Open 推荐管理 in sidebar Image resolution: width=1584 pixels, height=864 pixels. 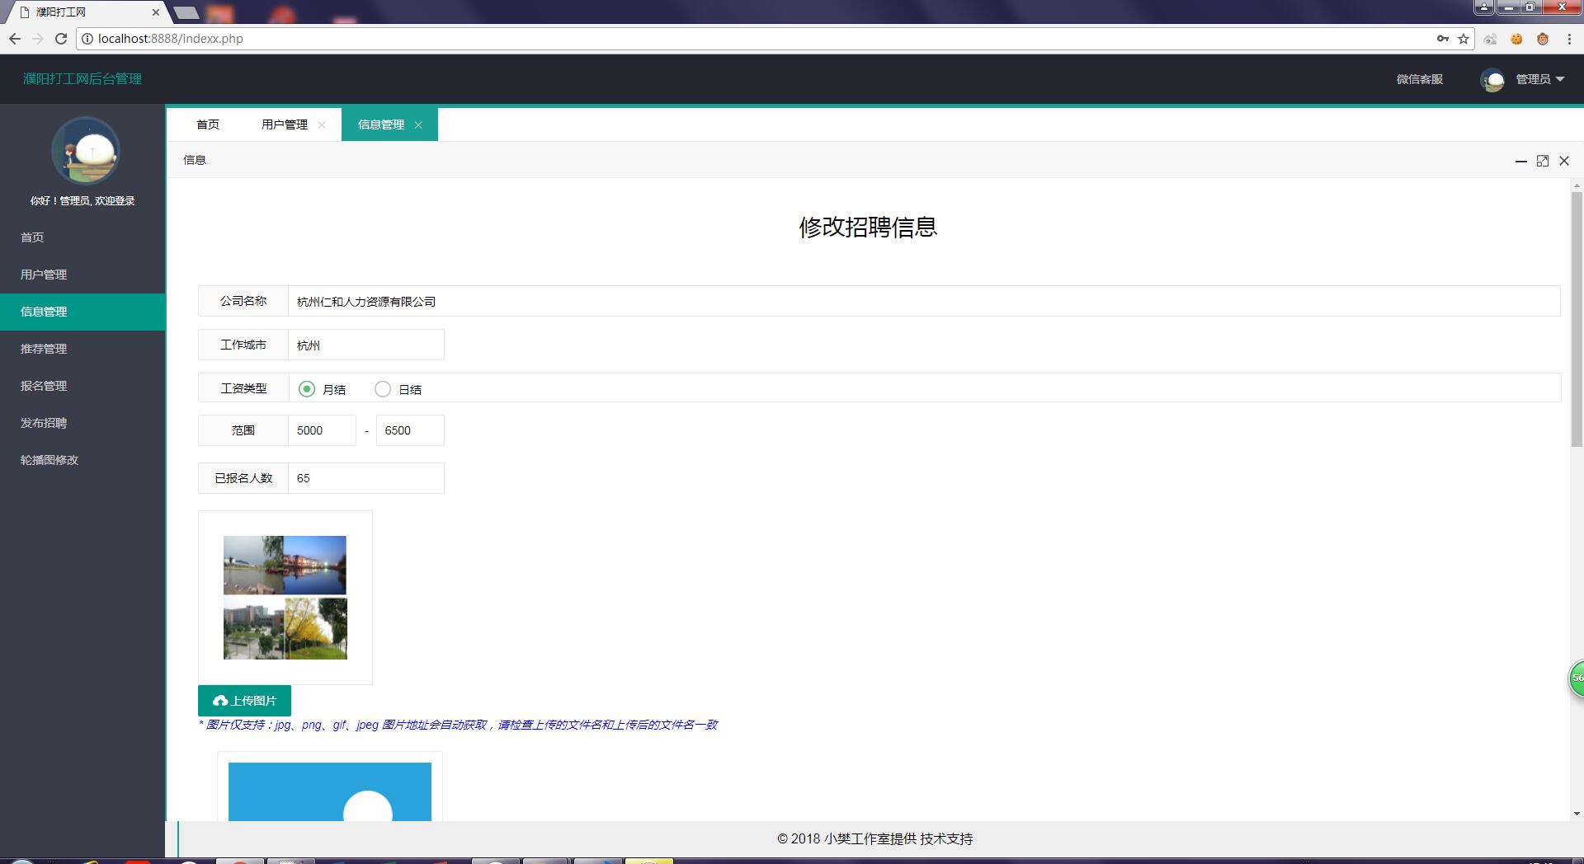pos(44,349)
